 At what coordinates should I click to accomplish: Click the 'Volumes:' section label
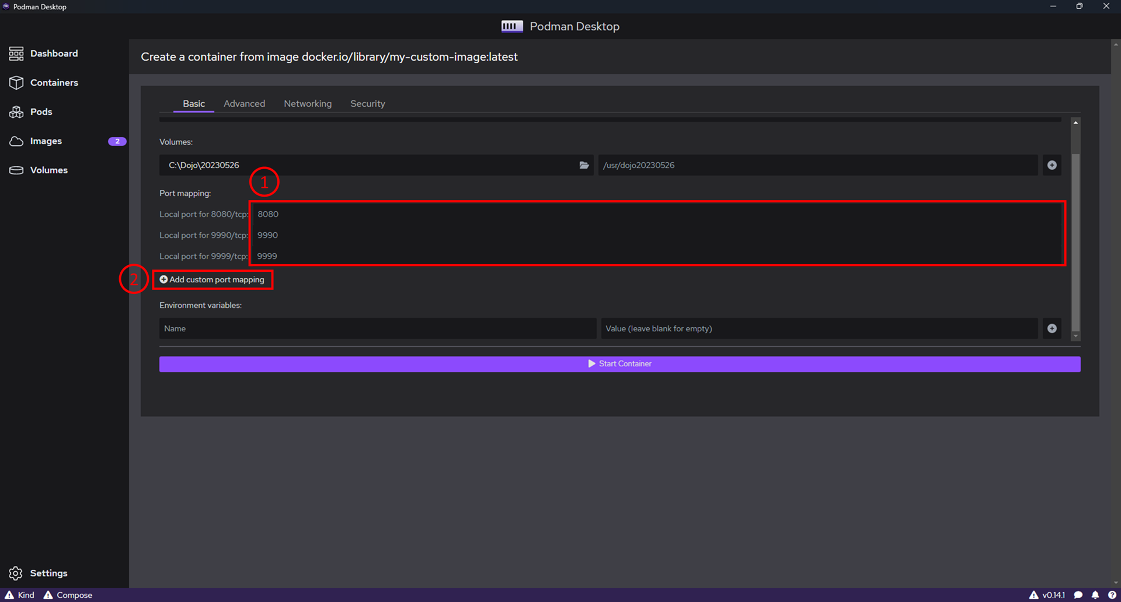point(176,142)
